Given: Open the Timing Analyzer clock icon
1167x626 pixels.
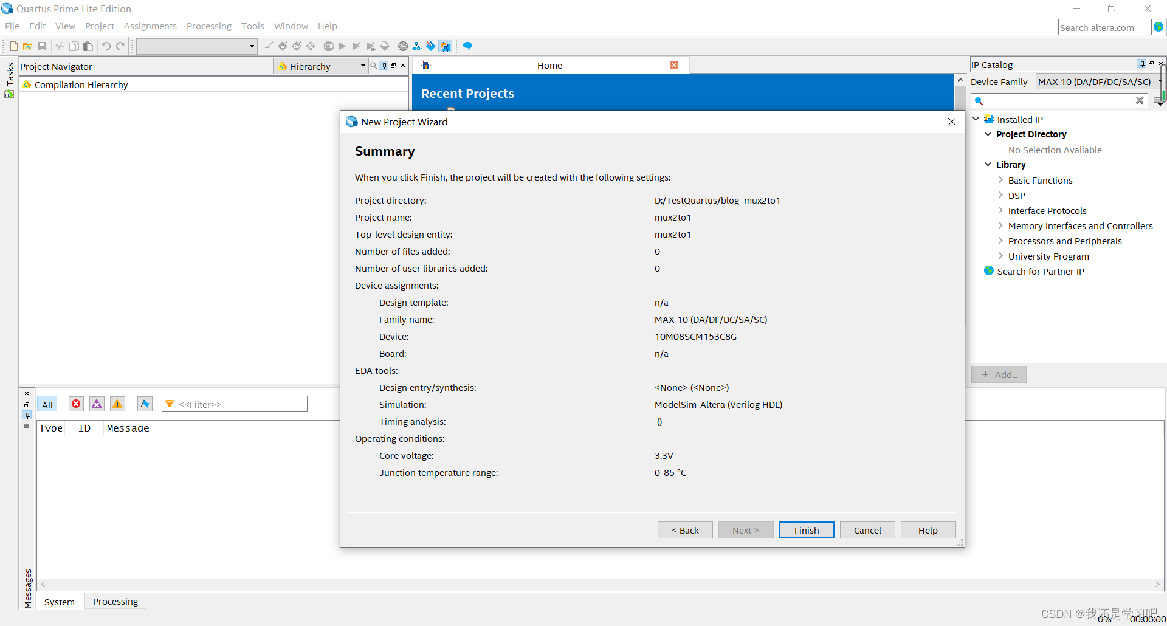Looking at the screenshot, I should pyautogui.click(x=403, y=46).
